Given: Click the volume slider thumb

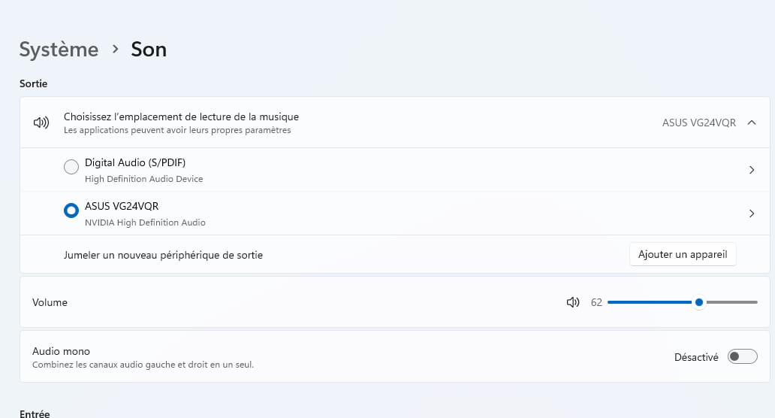Looking at the screenshot, I should pos(699,302).
